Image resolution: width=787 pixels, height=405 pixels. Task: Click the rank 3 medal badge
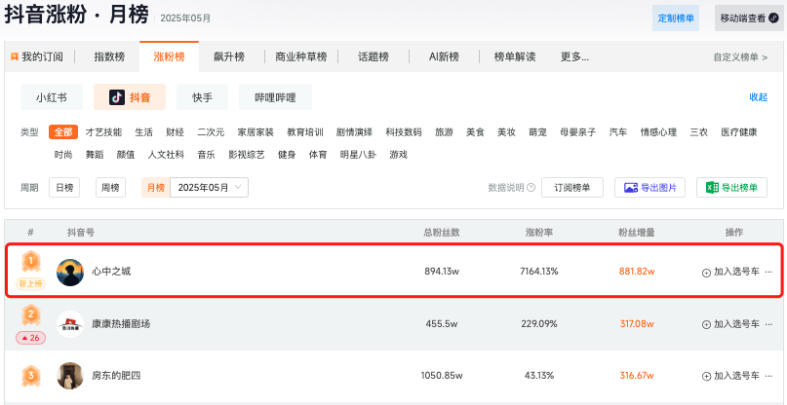click(30, 376)
